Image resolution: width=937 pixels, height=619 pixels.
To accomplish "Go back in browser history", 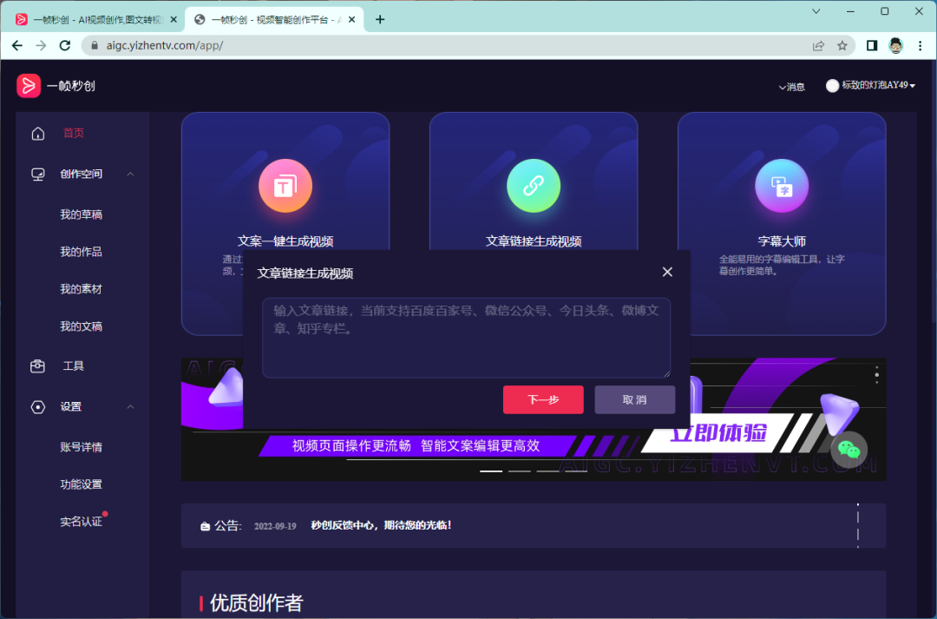I will 17,45.
